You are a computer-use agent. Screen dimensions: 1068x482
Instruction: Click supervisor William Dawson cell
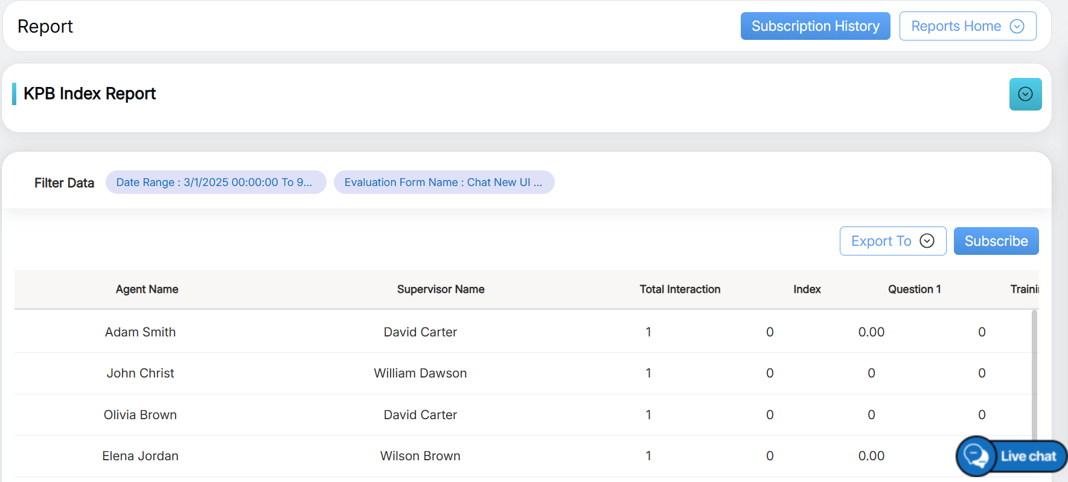(x=420, y=373)
